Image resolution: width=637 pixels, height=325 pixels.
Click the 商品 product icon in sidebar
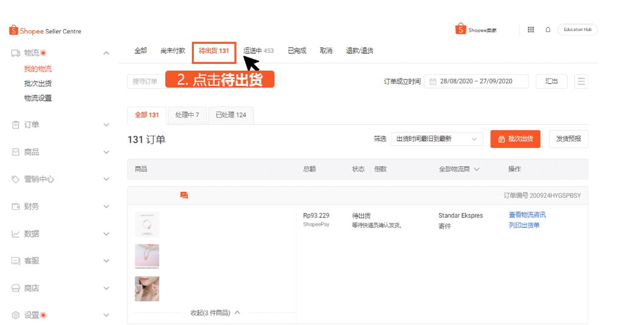pos(15,152)
